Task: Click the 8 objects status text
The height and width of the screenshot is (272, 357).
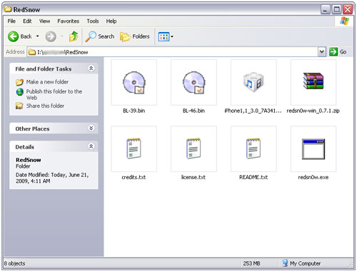Action: tap(14, 263)
